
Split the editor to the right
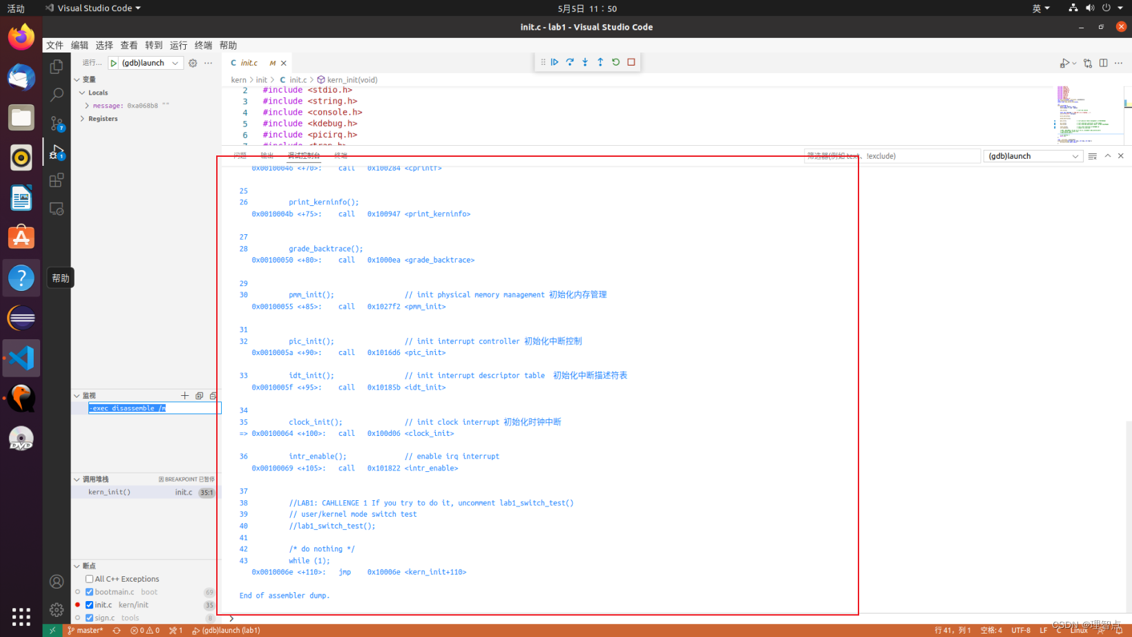1104,63
